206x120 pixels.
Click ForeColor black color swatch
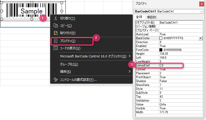(x=161, y=50)
